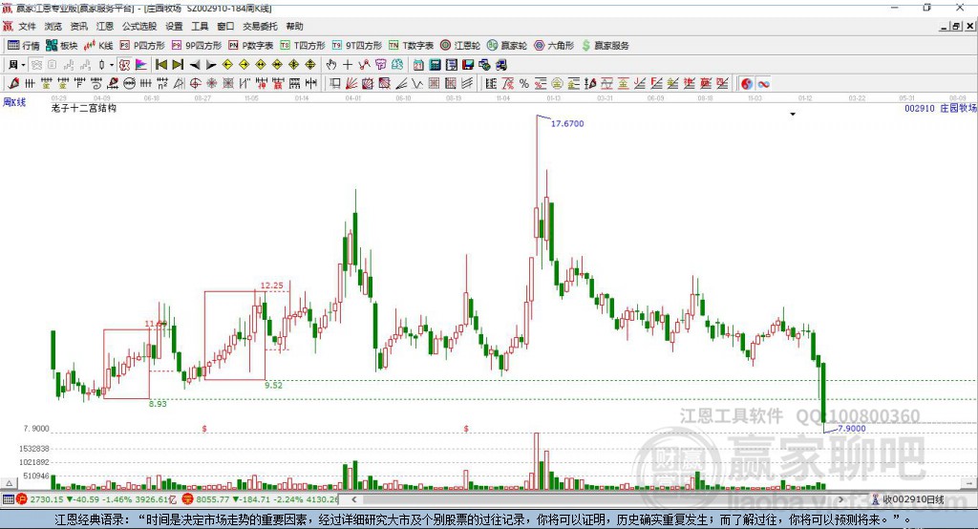Toggle the rights-adjustment 权 icon
This screenshot has height=529, width=978.
pos(125,65)
